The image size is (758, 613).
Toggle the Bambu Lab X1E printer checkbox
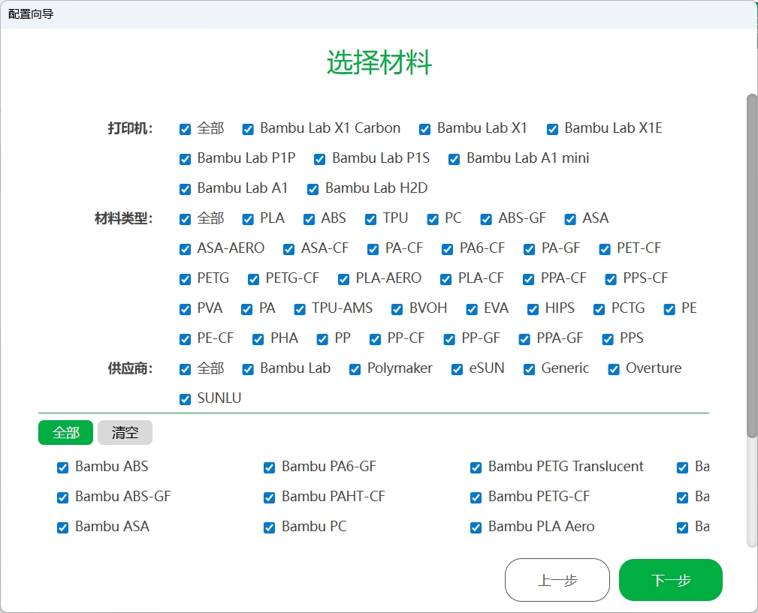[553, 129]
